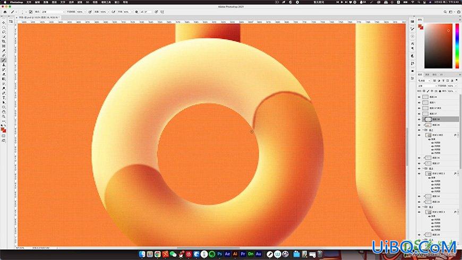Click the zoom percentage field in status bar
Viewport: 462px width, 260px height.
[x=20, y=248]
